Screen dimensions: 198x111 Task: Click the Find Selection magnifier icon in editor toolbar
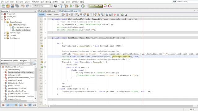tap(77, 14)
